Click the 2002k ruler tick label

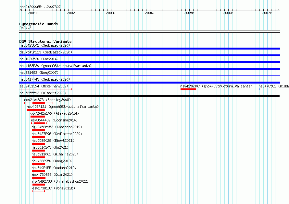coord(72,13)
